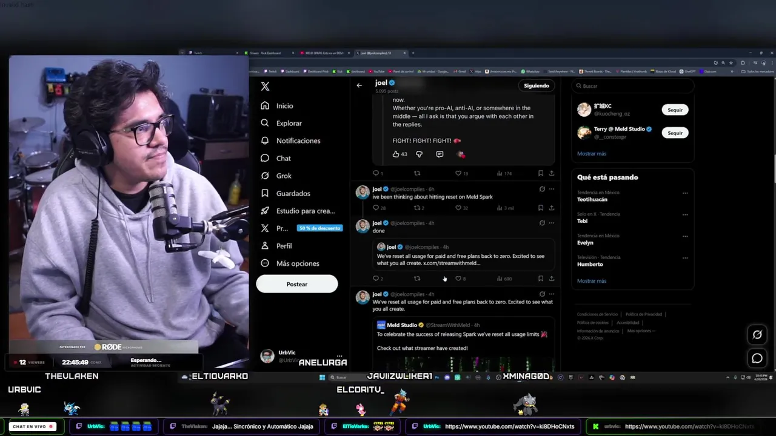Click thumbs up with 43 count
776x436 pixels.
coord(400,154)
